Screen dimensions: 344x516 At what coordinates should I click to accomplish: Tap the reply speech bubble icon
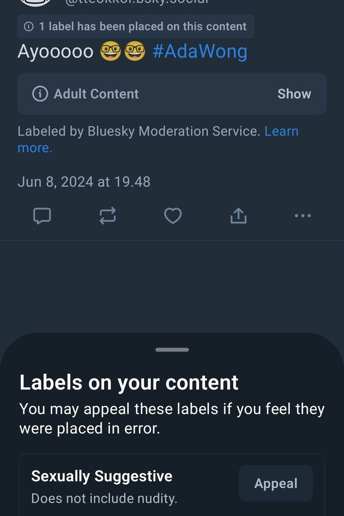tap(42, 216)
